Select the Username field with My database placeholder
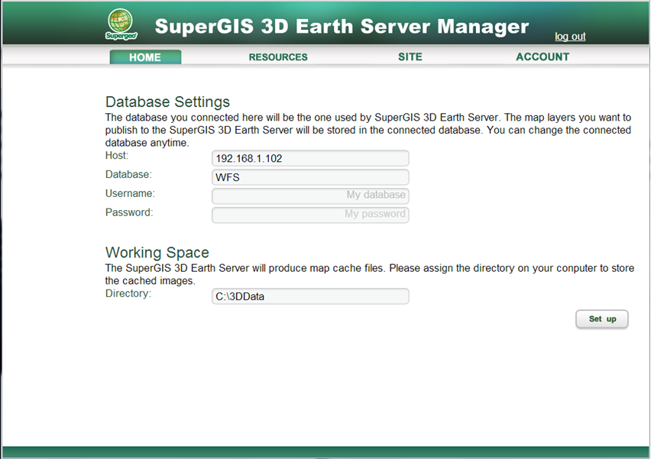Screen dimensions: 651x459 tap(310, 196)
